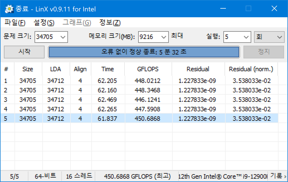
Task: Click the LinX gear icon in title bar
Action: coord(9,9)
